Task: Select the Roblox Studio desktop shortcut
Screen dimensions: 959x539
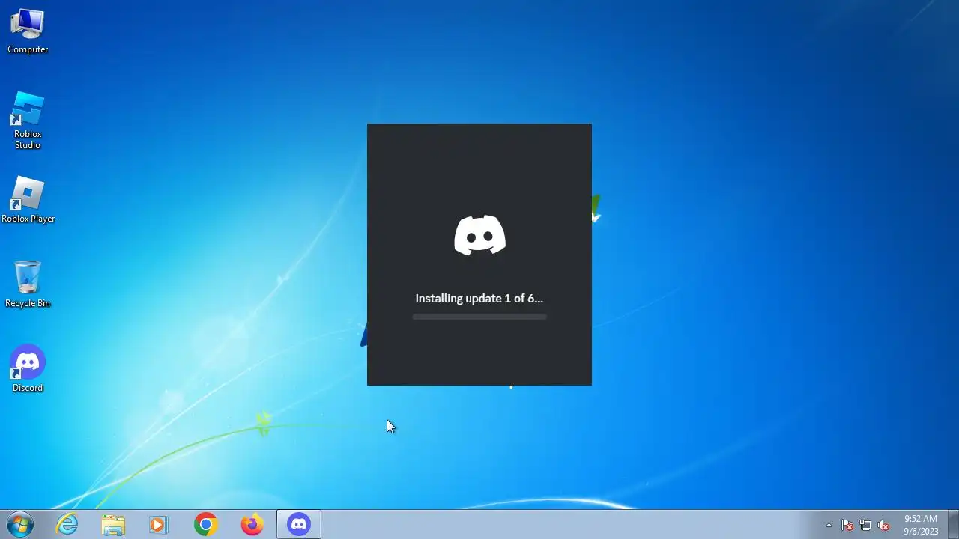Action: [x=28, y=120]
